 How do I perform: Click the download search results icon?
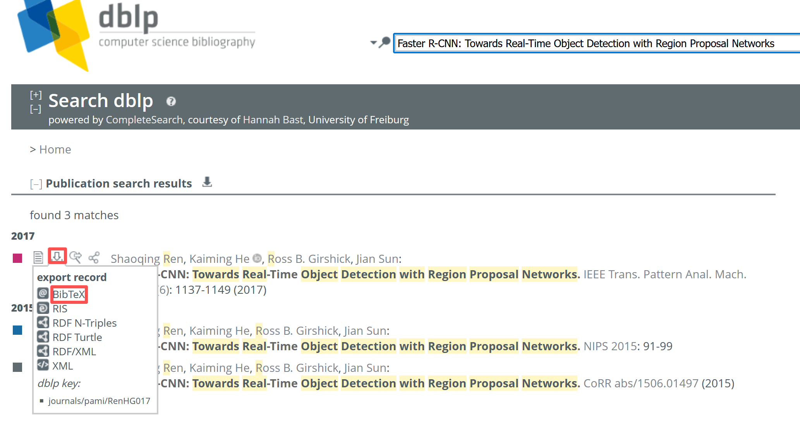(x=207, y=182)
